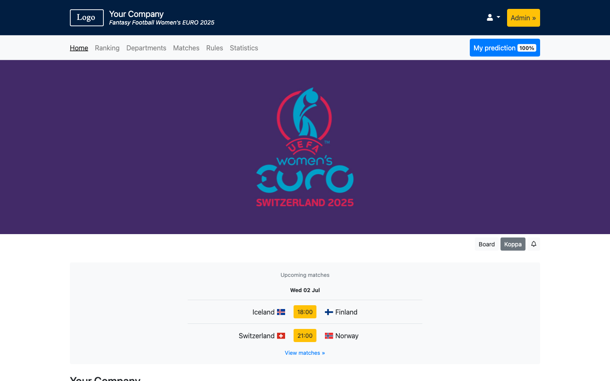Viewport: 610px width, 381px height.
Task: Click the Switzerland team name
Action: [256, 336]
